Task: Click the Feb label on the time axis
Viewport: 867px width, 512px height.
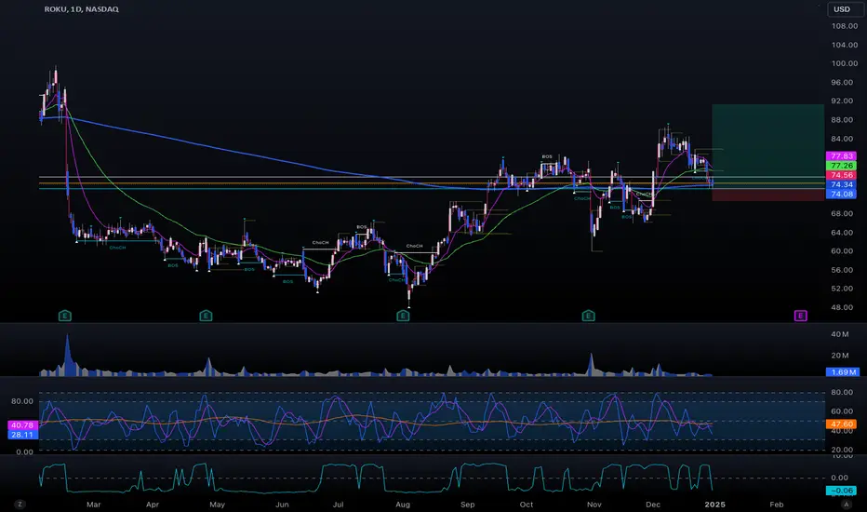Action: pos(777,505)
